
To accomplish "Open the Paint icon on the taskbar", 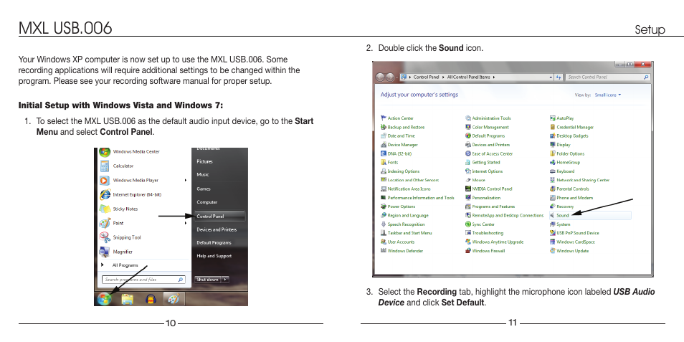I will (x=174, y=299).
